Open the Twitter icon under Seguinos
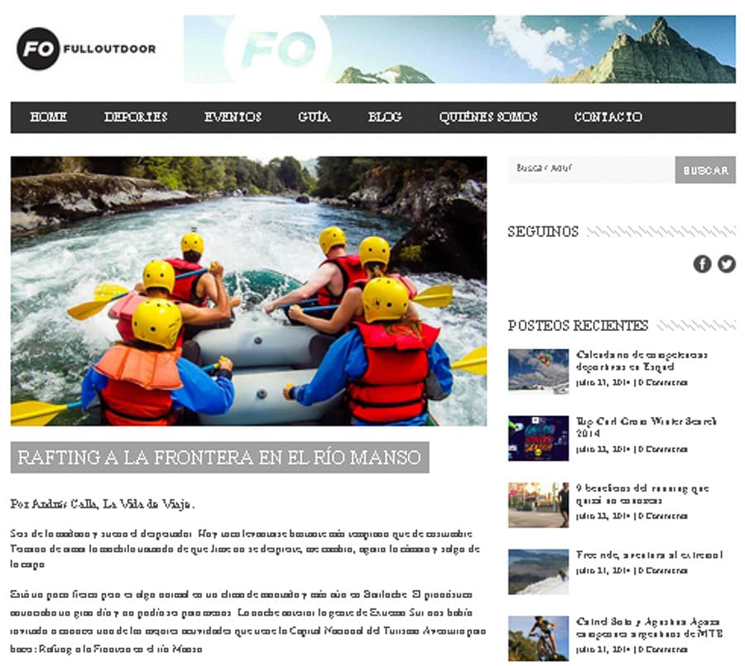Image resolution: width=745 pixels, height=666 pixels. tap(726, 264)
